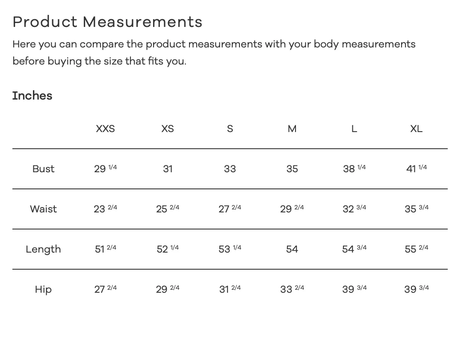461x347 pixels.
Task: Click the S size column header
Action: [x=230, y=129]
